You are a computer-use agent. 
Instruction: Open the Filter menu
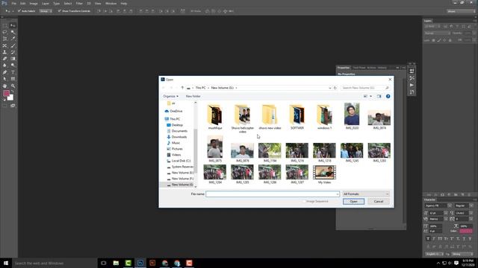79,3
